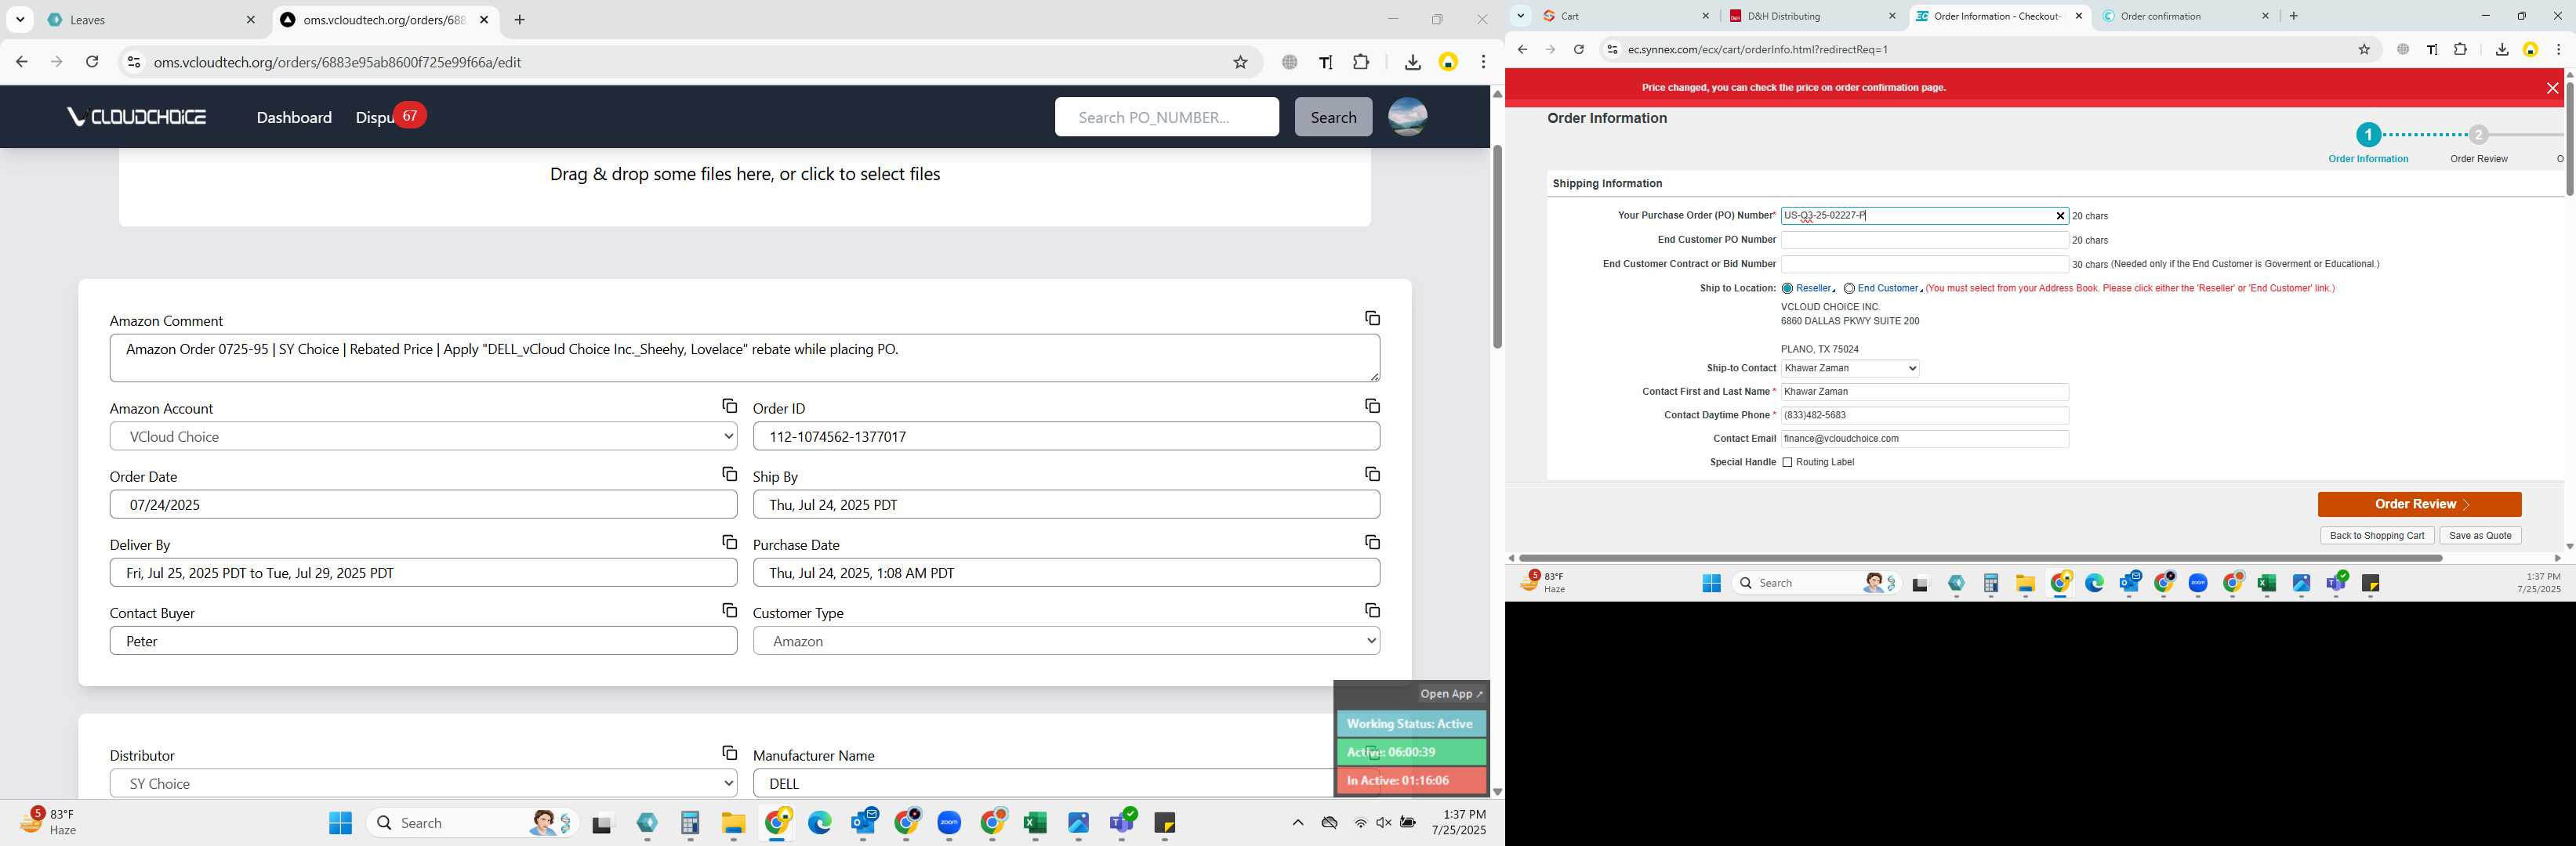Reload the OMS order edit page

click(92, 62)
